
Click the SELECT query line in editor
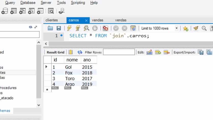109,36
